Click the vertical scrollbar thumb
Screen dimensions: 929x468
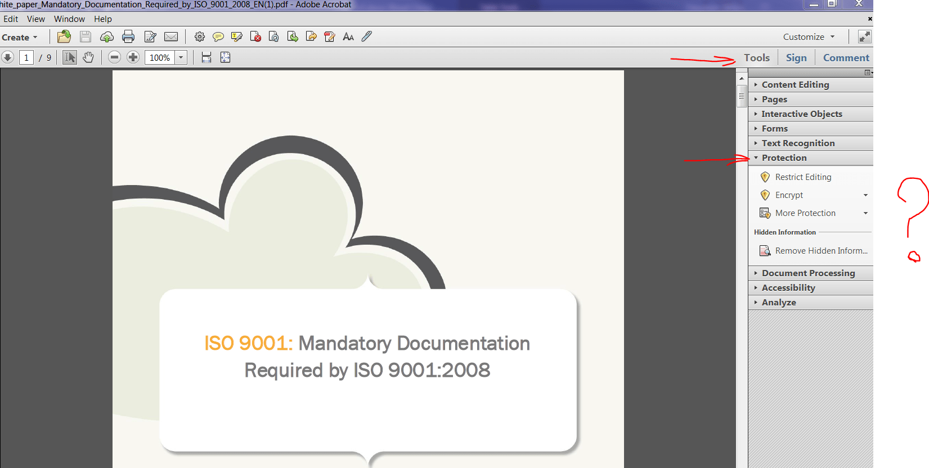pos(742,96)
